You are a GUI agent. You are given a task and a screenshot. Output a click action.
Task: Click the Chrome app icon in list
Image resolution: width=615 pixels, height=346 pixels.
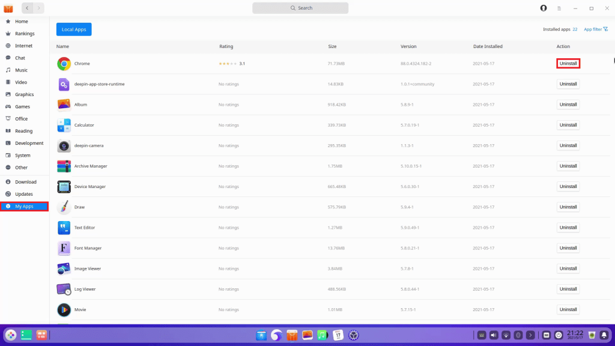[64, 64]
